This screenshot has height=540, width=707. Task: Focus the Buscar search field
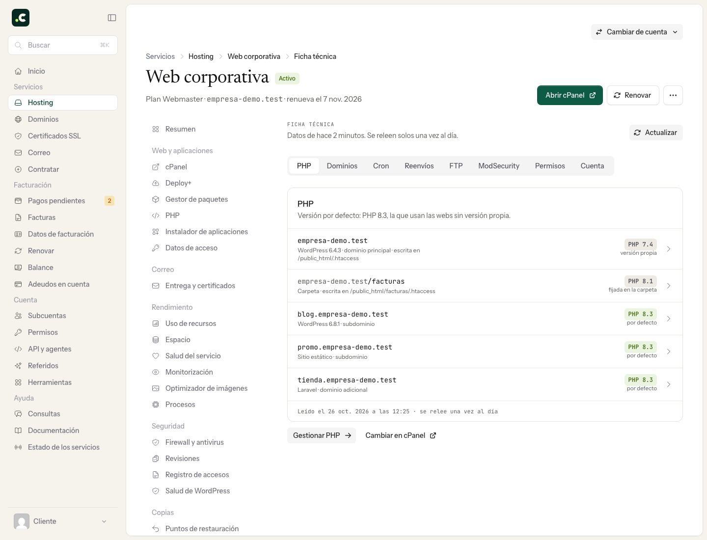[x=63, y=45]
